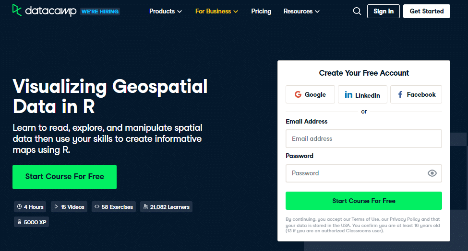The image size is (468, 251).
Task: Click the play icon beside 15 Videos
Action: click(56, 206)
